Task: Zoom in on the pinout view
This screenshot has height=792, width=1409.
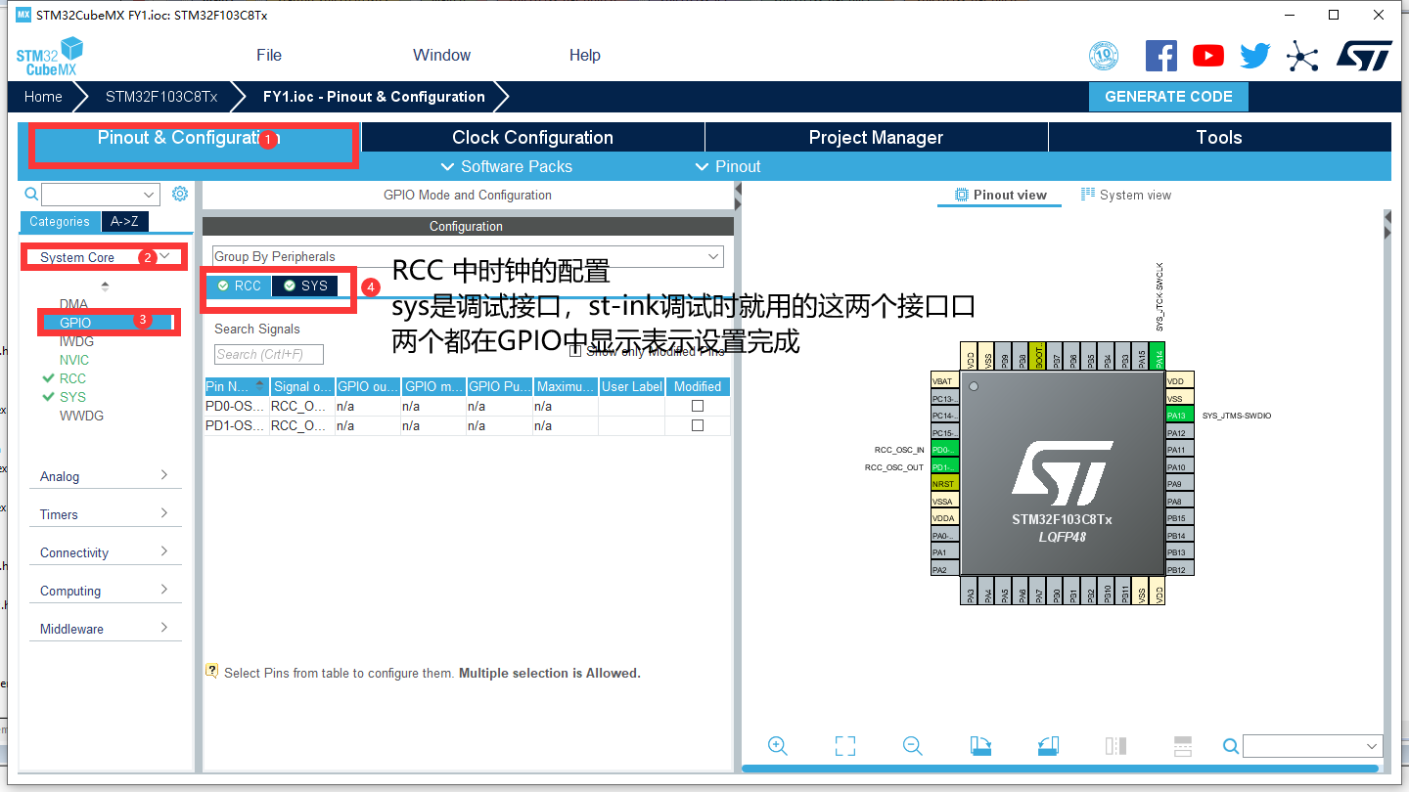Action: (777, 745)
